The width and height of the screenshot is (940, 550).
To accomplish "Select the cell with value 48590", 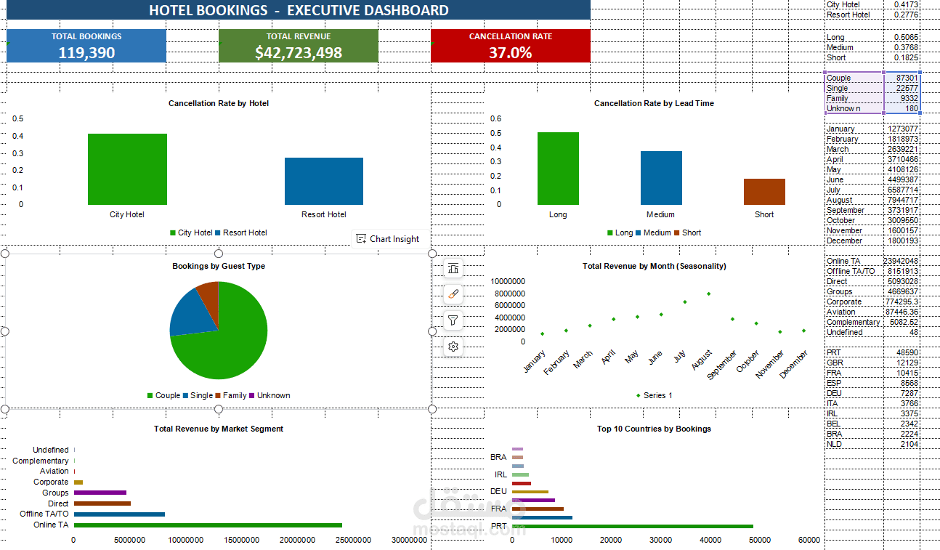I will tap(901, 352).
